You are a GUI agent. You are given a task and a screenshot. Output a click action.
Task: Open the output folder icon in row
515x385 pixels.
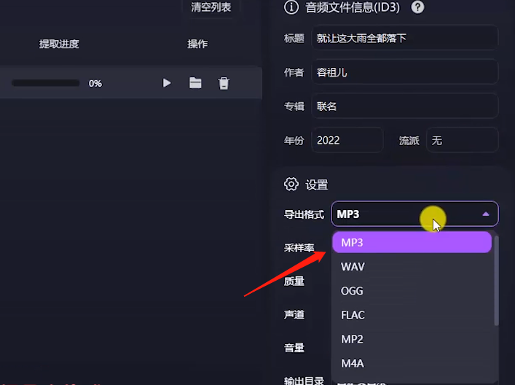pyautogui.click(x=195, y=83)
